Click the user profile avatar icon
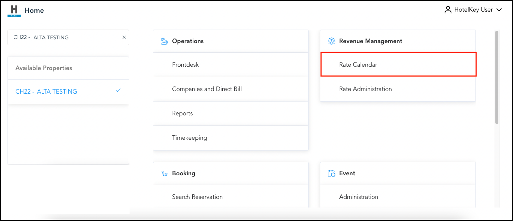 pyautogui.click(x=448, y=10)
